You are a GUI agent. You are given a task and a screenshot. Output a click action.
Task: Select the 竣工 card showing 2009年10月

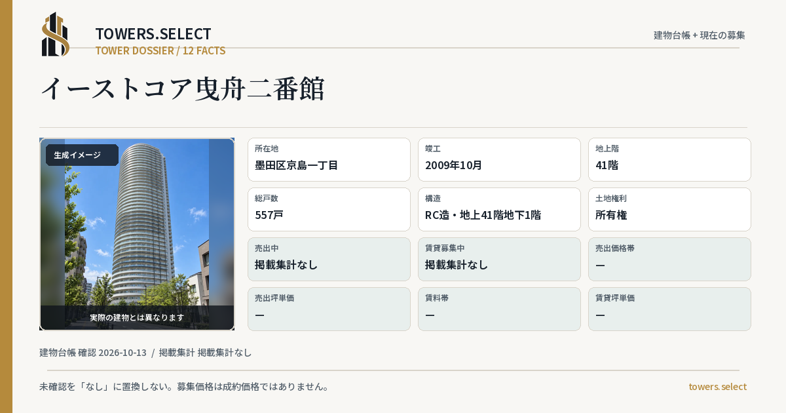tap(499, 159)
